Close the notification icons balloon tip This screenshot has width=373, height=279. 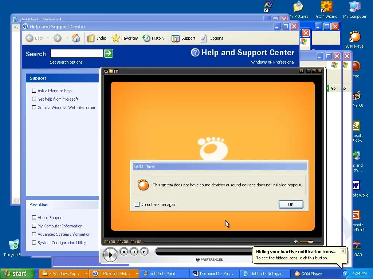(x=342, y=251)
